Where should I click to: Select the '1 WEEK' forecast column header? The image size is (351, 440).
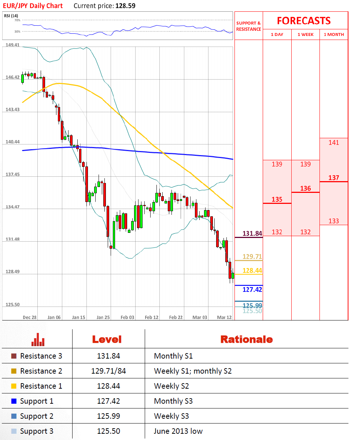(305, 34)
